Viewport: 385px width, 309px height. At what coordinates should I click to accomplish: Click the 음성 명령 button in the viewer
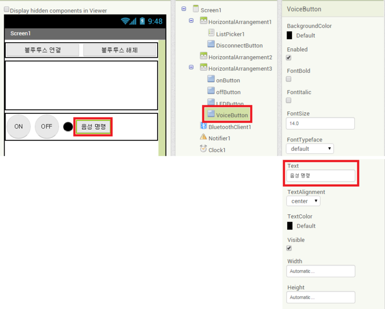[x=93, y=126]
